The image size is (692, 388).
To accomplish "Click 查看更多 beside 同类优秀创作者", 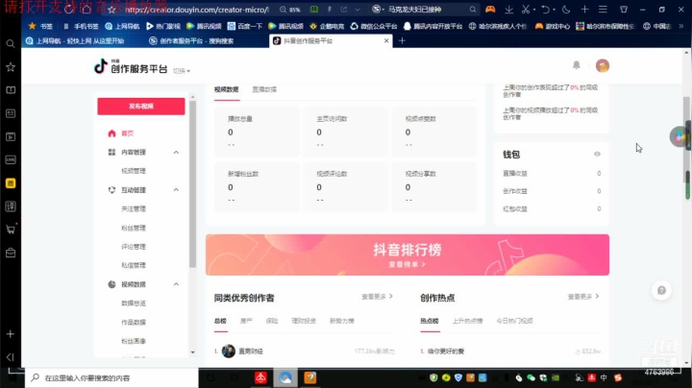I will tap(377, 297).
